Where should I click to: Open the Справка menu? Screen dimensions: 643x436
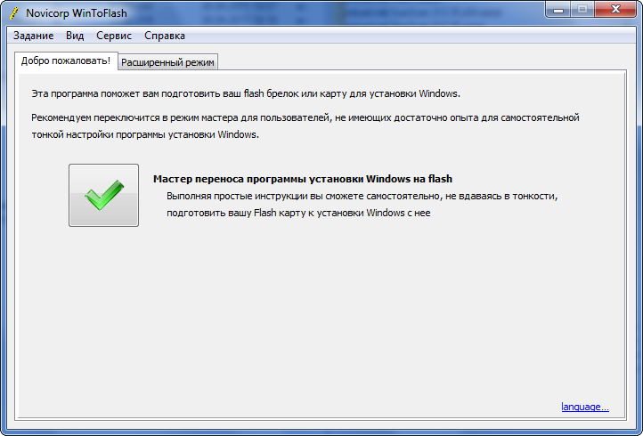165,36
